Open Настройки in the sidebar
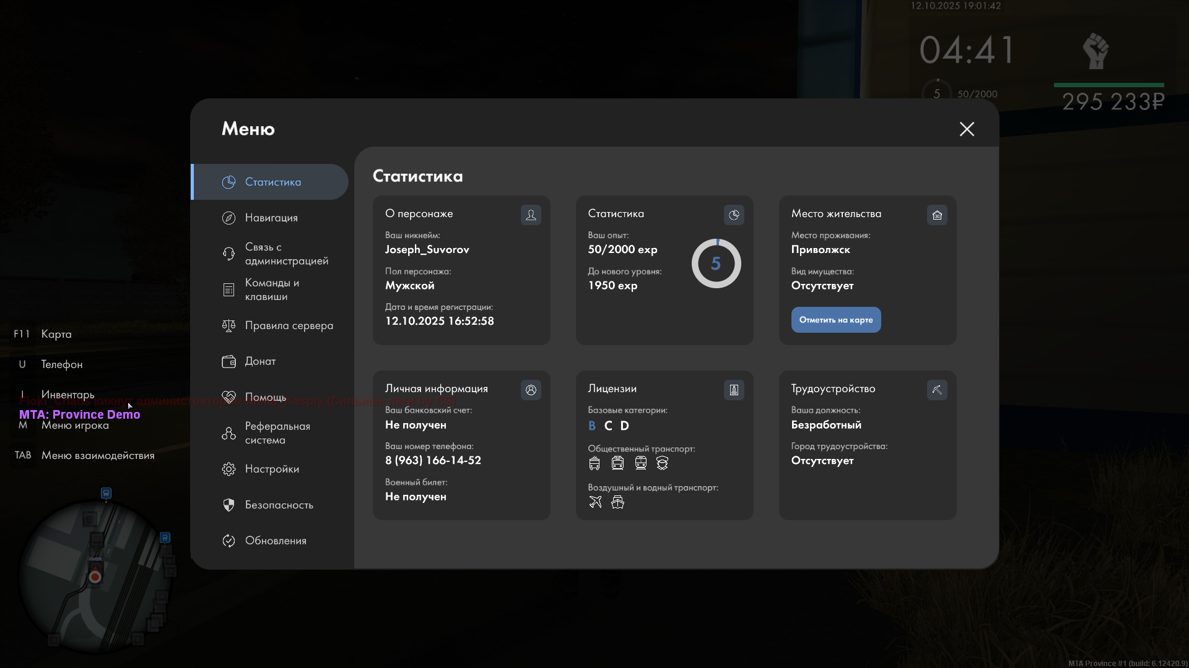This screenshot has height=668, width=1189. (x=271, y=469)
